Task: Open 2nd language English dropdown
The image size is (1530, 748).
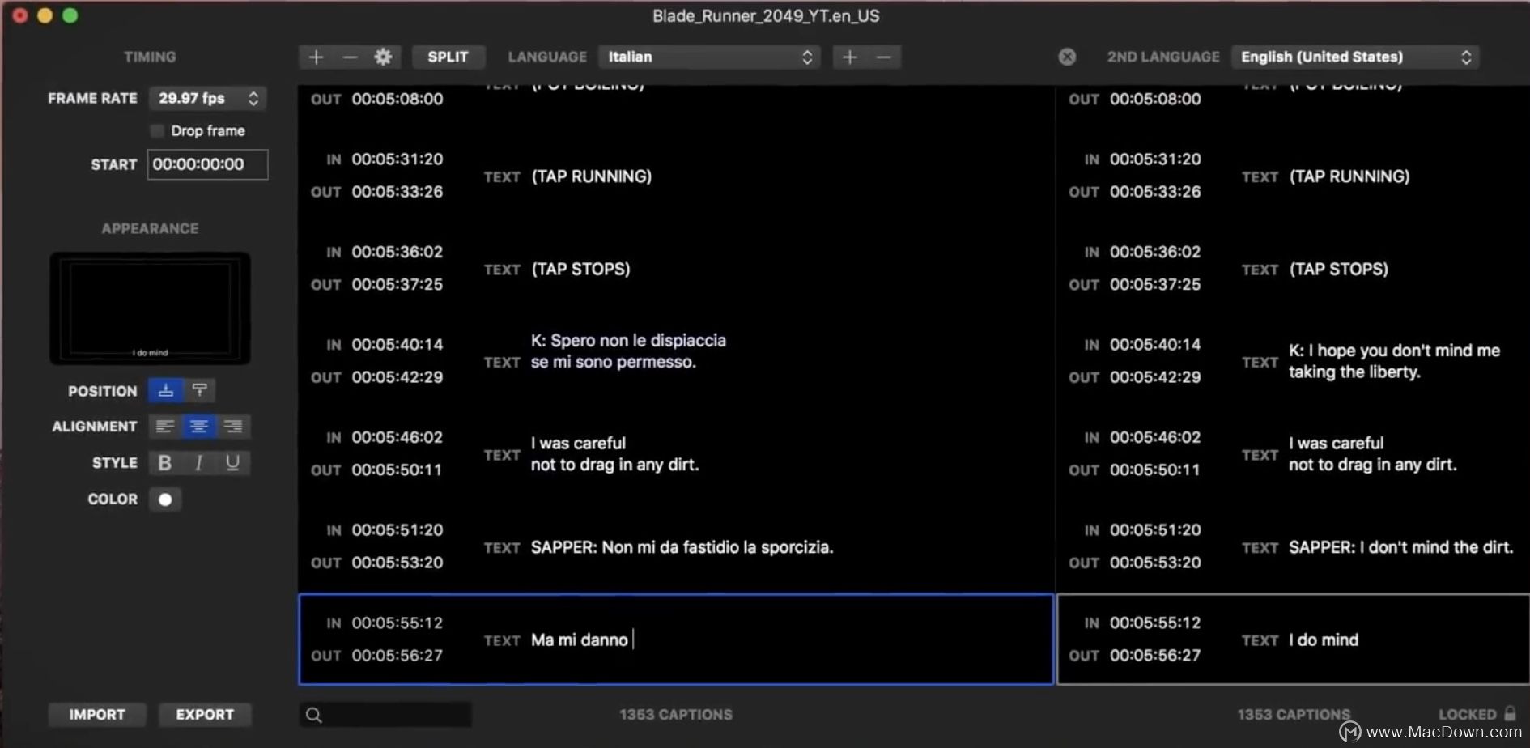Action: (1355, 57)
